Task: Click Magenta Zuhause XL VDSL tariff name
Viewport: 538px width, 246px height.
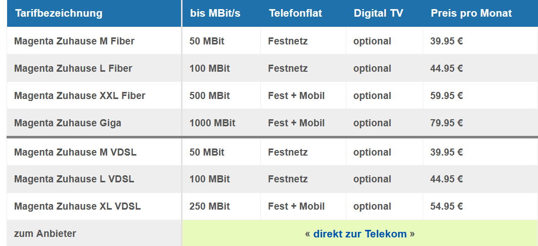Action: click(x=77, y=206)
